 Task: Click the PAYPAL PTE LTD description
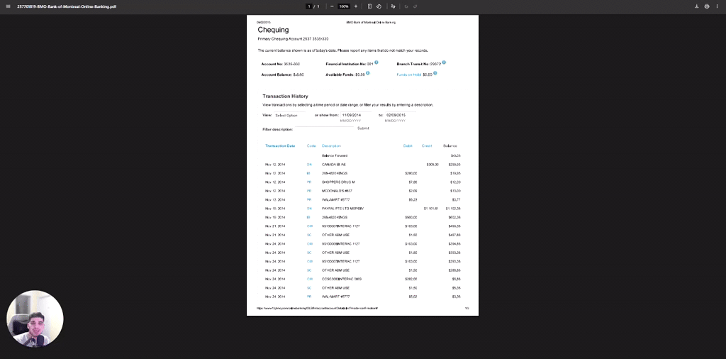pos(342,209)
